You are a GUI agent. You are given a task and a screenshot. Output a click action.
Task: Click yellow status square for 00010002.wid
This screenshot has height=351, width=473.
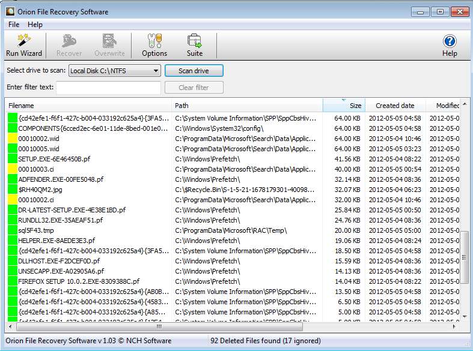[12, 139]
